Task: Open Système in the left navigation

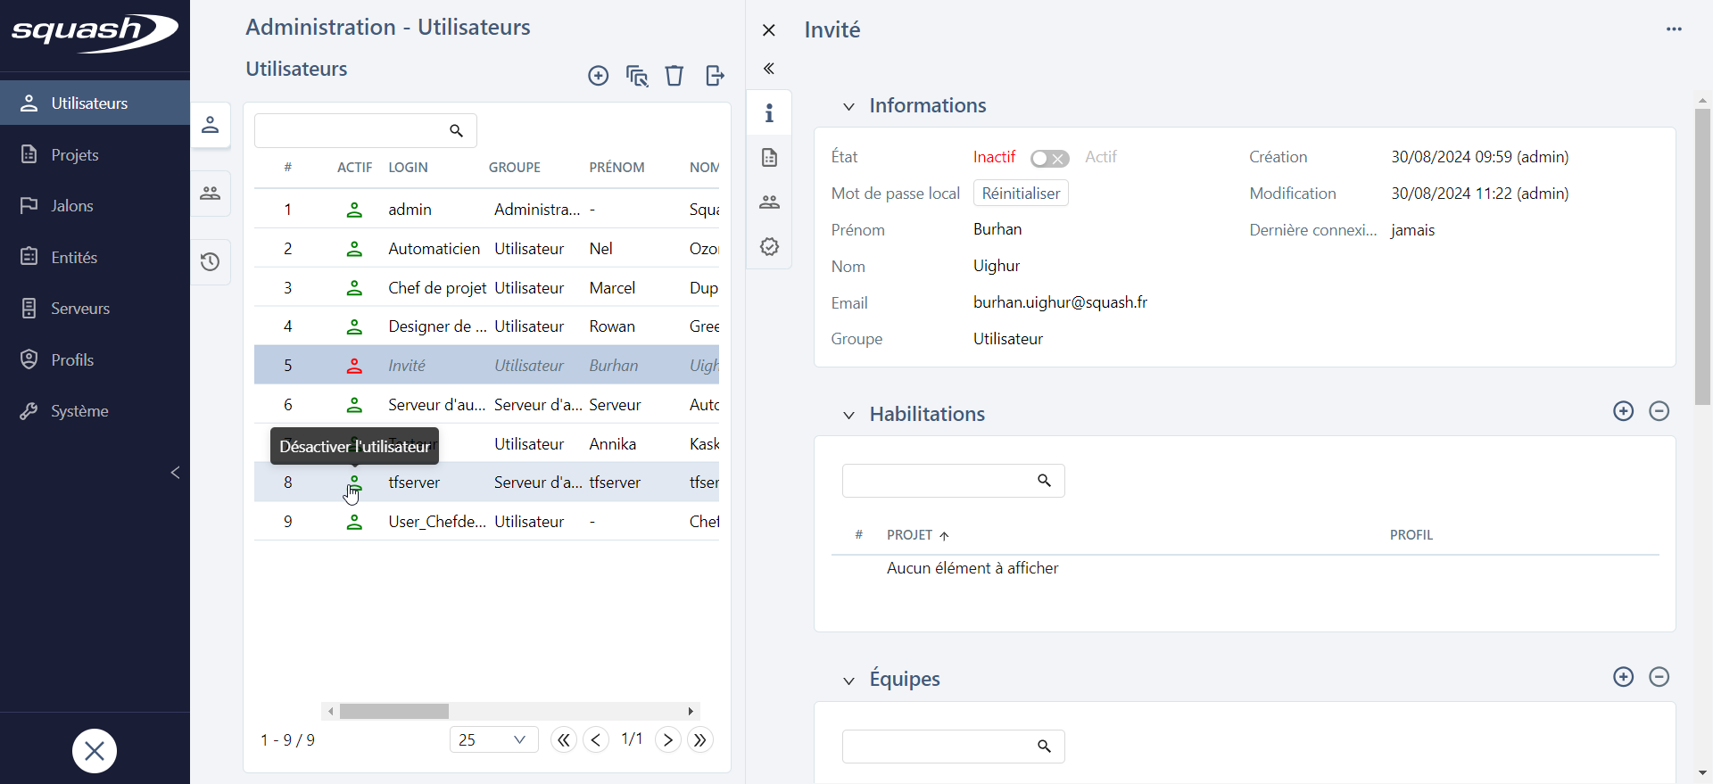Action: coord(79,411)
